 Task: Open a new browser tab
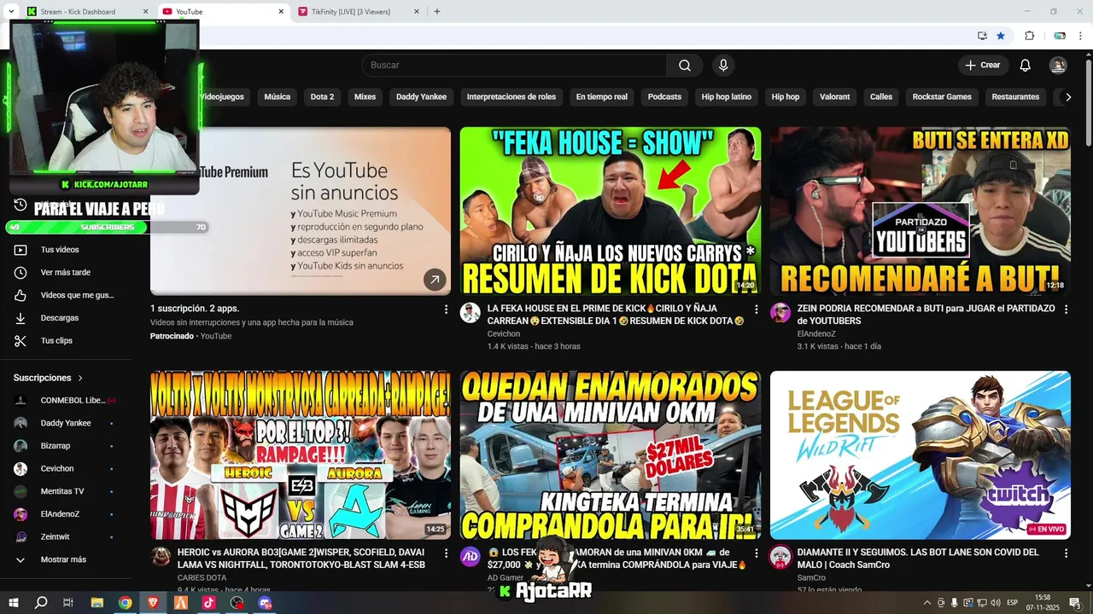[x=437, y=12]
